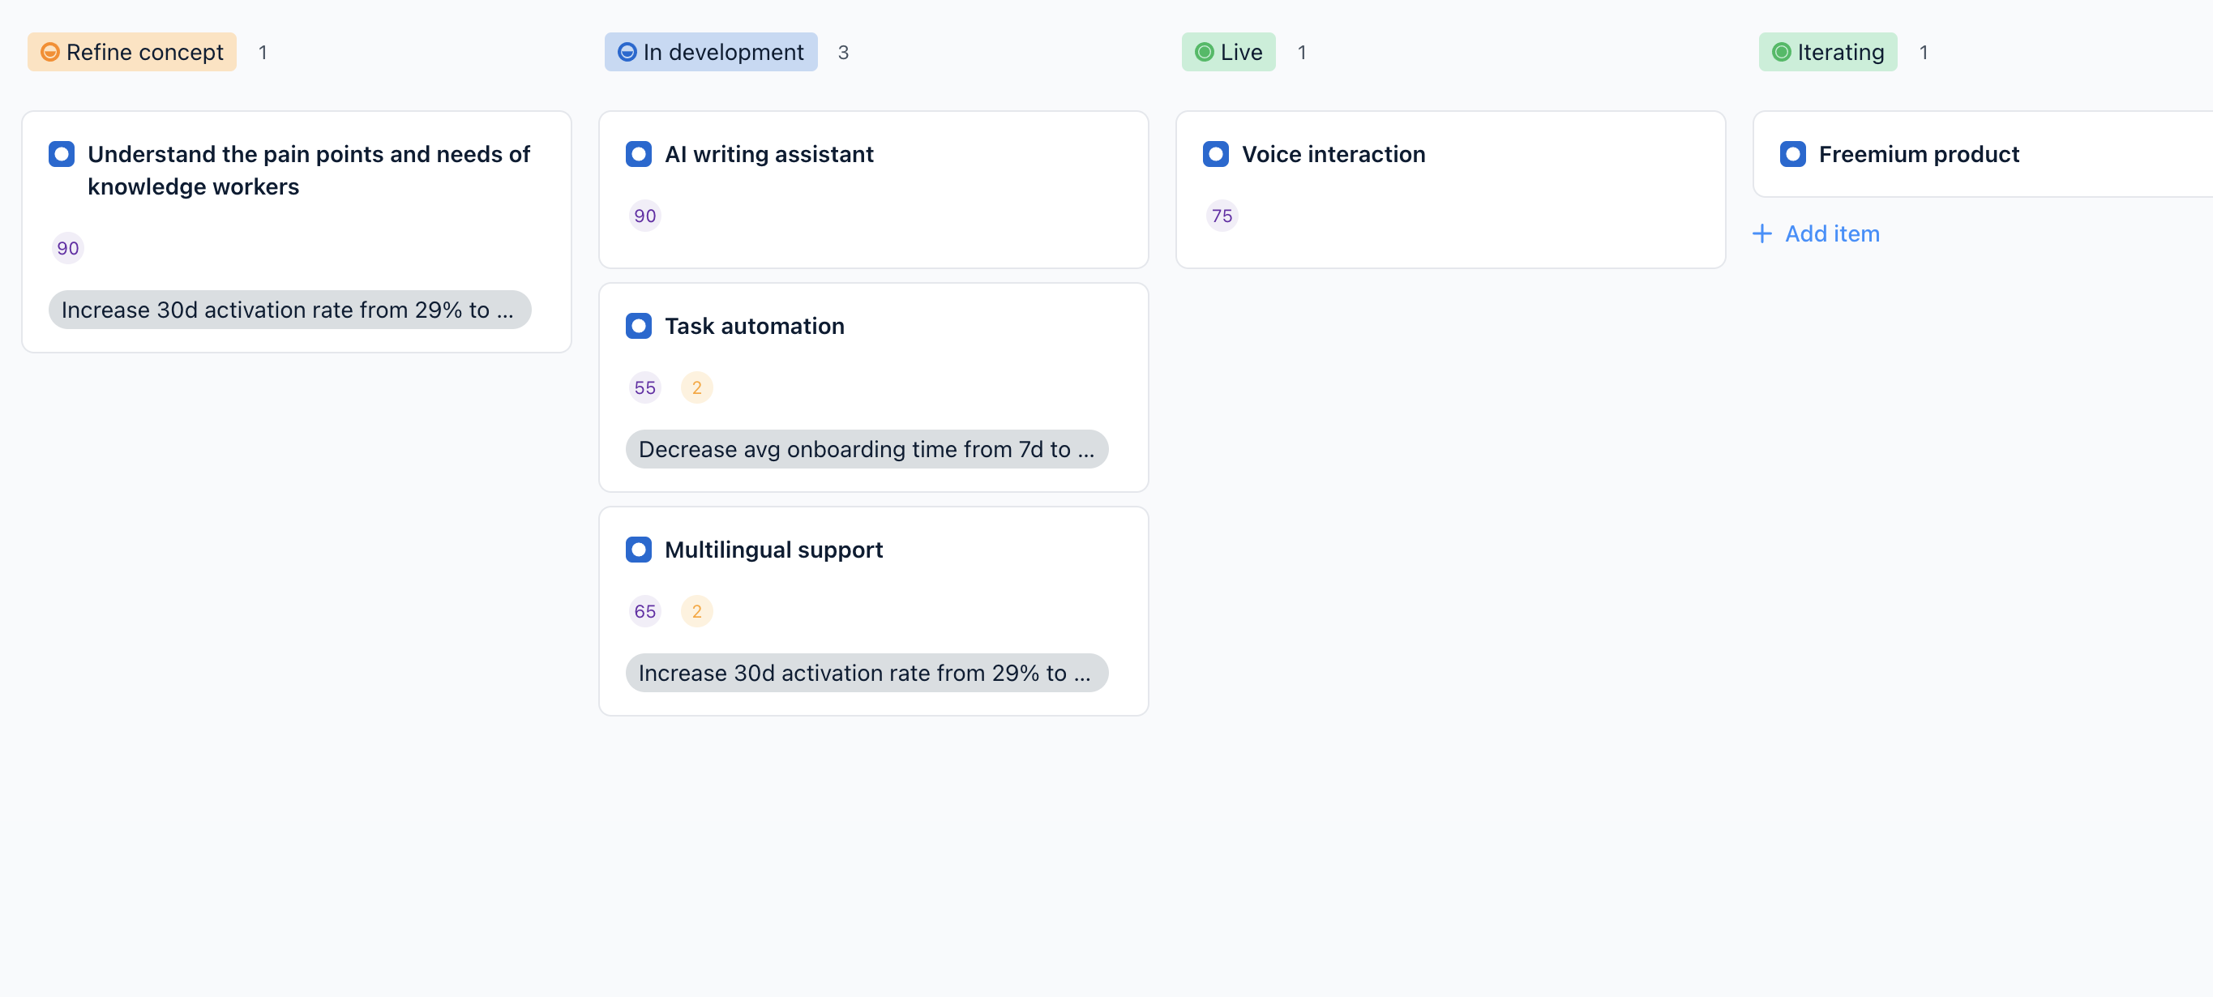Click the blue icon beside Task automation
The height and width of the screenshot is (997, 2213).
pos(638,327)
